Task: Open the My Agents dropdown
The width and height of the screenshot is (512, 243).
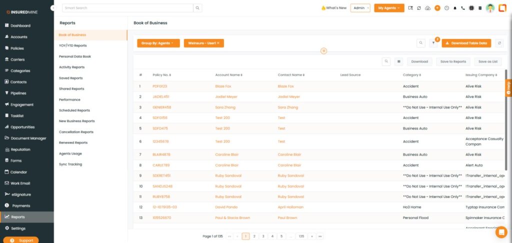Action: click(389, 8)
